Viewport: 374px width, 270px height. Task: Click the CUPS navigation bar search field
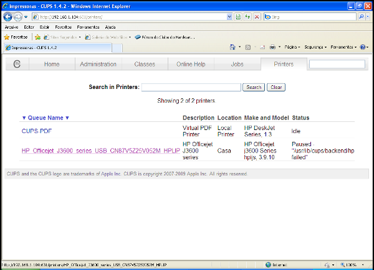337,64
